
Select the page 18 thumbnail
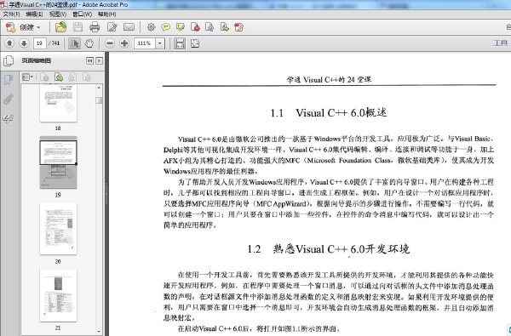click(58, 103)
